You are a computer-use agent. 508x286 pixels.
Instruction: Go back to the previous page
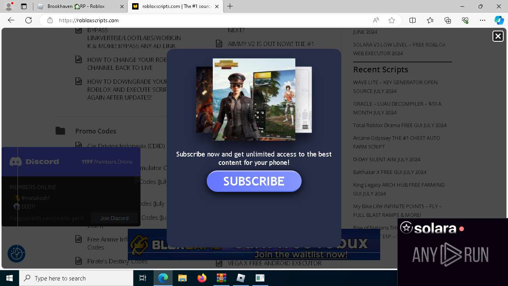(x=11, y=20)
